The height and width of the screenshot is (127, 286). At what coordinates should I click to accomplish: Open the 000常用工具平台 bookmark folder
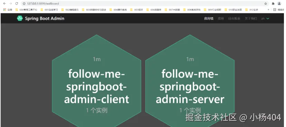[26, 10]
